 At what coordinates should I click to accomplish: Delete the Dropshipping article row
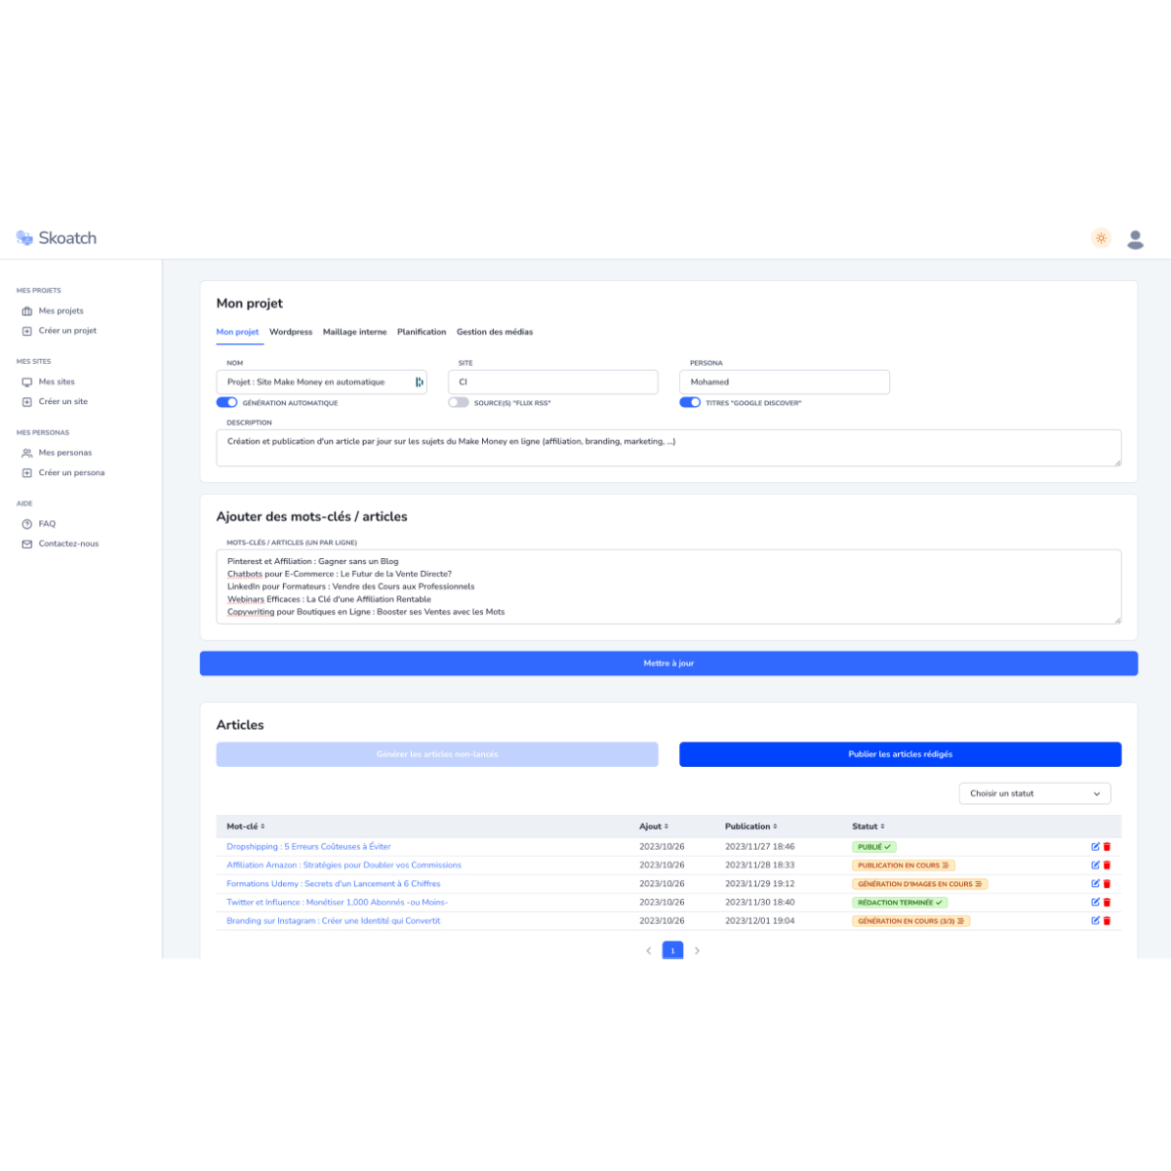tap(1107, 847)
